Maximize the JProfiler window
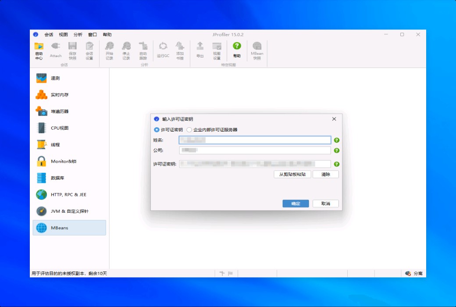This screenshot has height=307, width=456. tap(402, 34)
